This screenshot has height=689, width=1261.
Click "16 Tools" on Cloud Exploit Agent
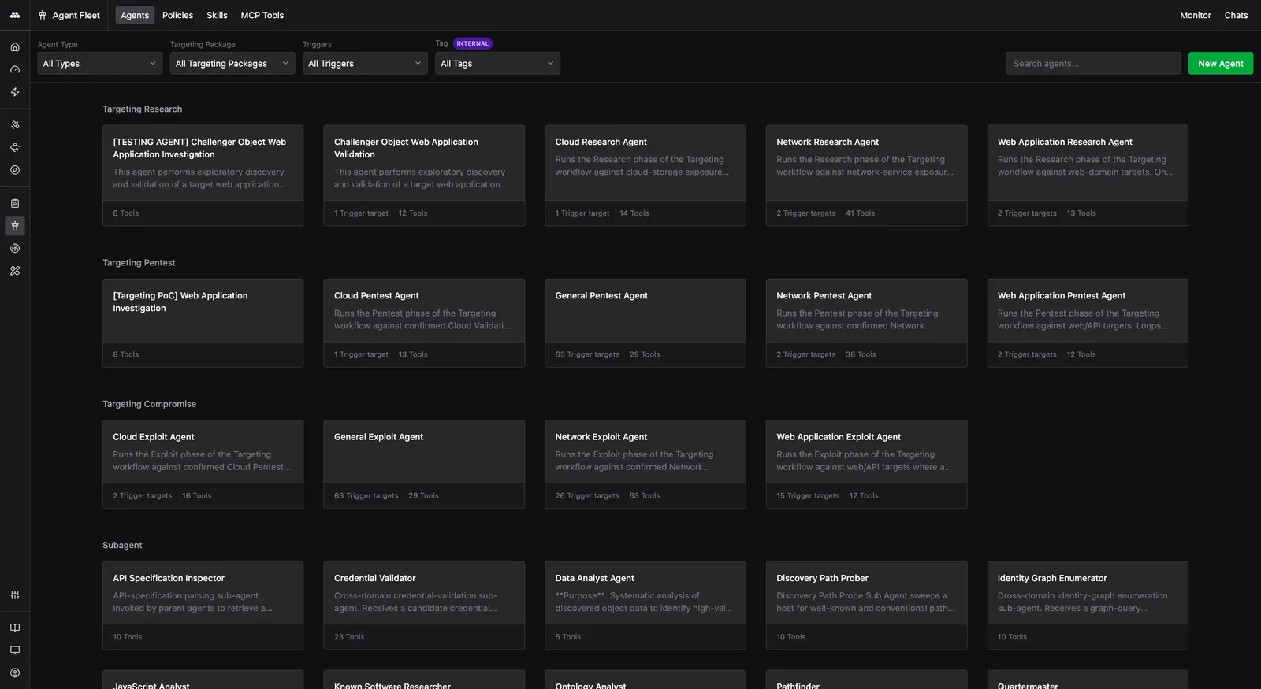[x=196, y=496]
